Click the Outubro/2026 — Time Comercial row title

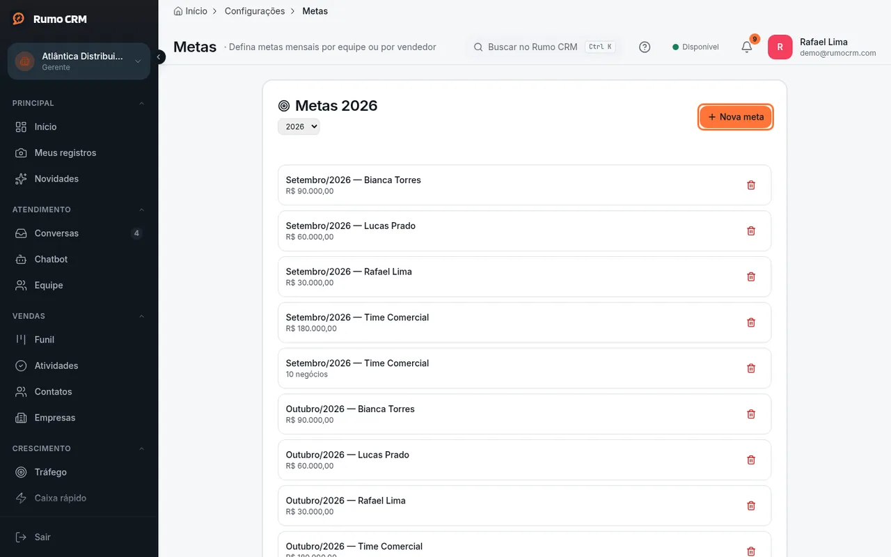click(354, 547)
